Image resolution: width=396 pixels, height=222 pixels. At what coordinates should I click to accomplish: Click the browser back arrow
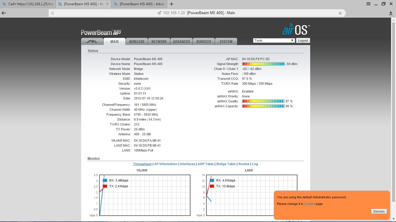click(x=4, y=13)
